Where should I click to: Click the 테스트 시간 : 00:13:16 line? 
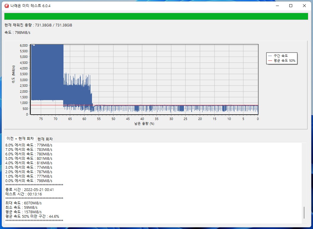click(x=24, y=194)
